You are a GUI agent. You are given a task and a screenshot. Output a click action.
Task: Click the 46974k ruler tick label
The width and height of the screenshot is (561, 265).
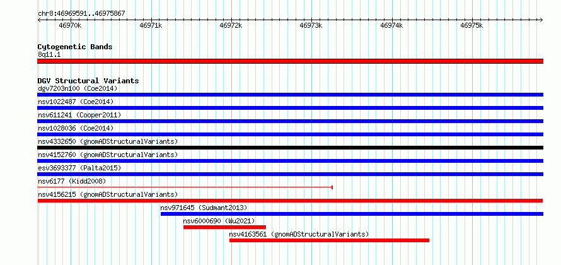click(x=391, y=25)
